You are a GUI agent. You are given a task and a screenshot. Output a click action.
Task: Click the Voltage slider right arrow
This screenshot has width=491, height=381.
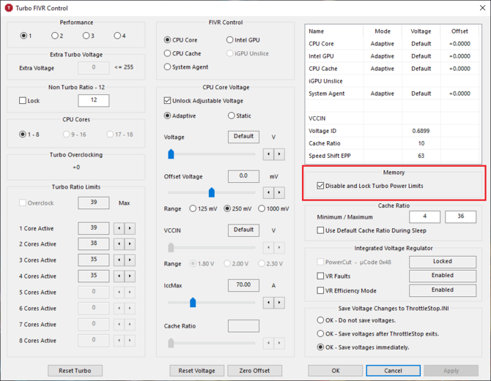pos(279,154)
